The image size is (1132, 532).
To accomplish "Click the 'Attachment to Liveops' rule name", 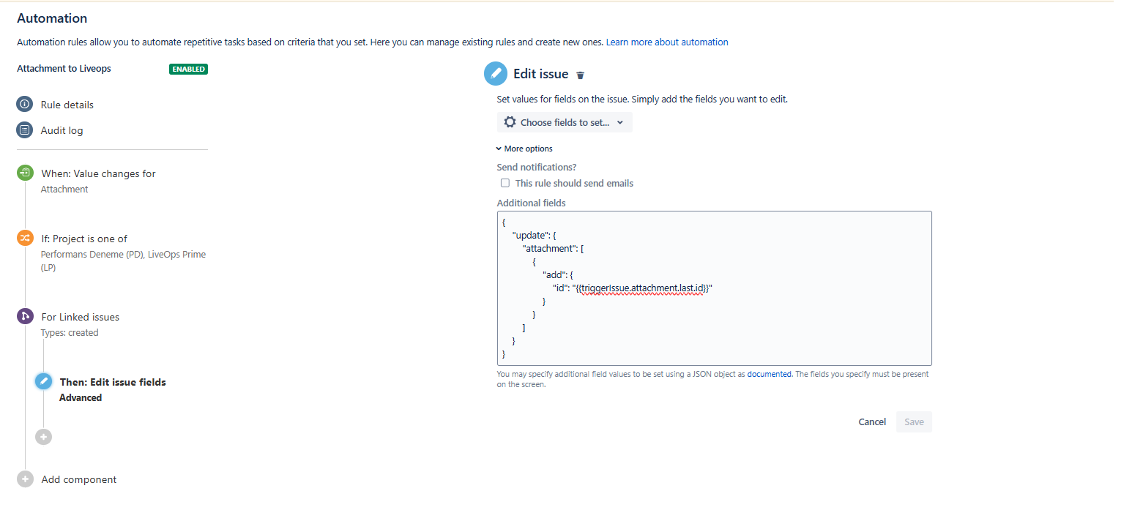I will pos(64,68).
